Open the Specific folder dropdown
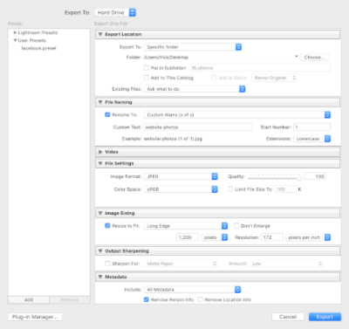The image size is (349, 329). (193, 47)
